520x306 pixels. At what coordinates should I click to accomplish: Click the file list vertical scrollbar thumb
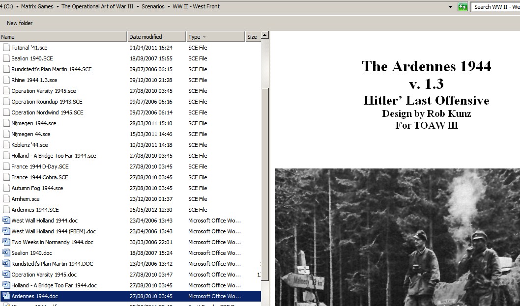[264, 184]
